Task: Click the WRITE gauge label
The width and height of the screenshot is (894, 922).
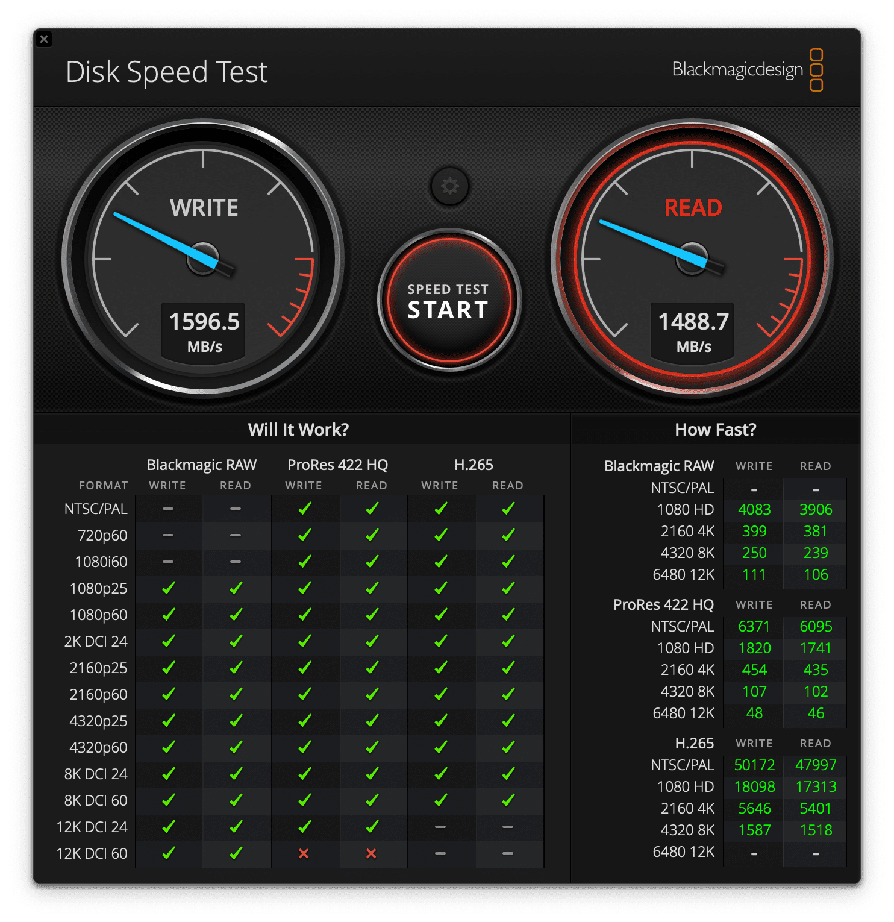Action: point(204,208)
